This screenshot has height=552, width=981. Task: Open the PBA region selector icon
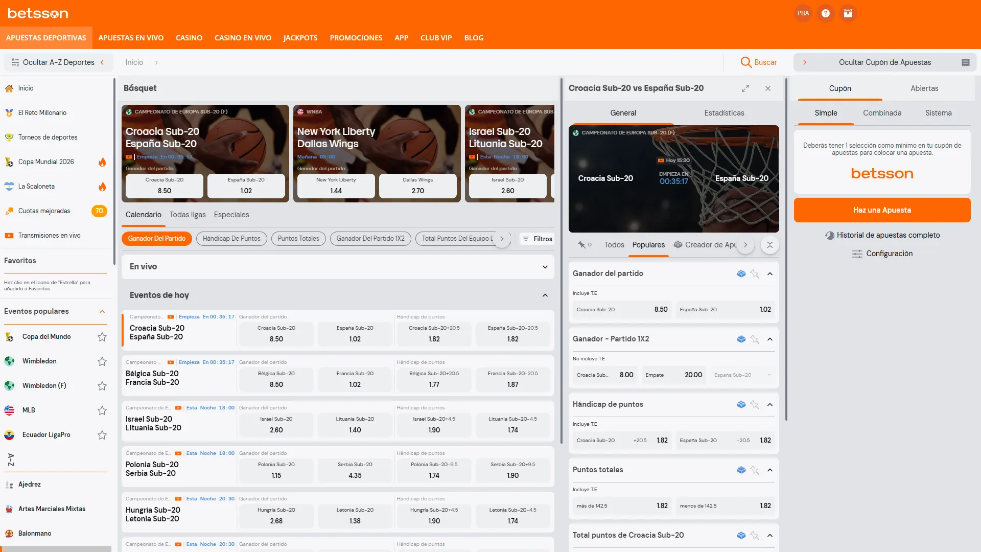[803, 13]
